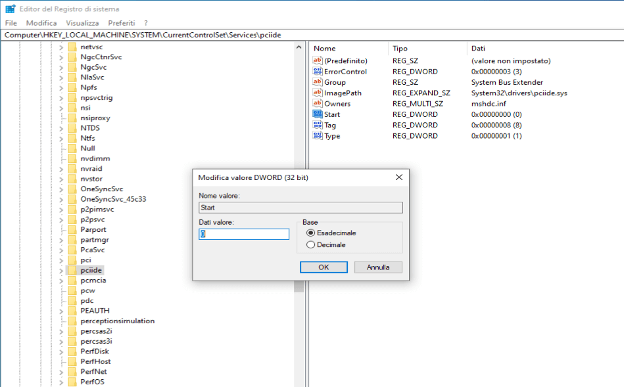This screenshot has height=387, width=624.
Task: Click the Dati valore input field
Action: point(244,234)
